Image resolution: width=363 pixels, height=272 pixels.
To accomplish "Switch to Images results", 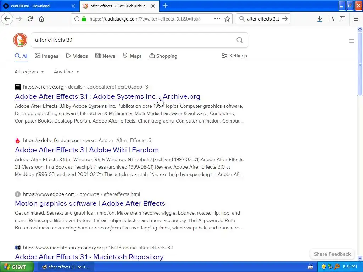I will [46, 56].
